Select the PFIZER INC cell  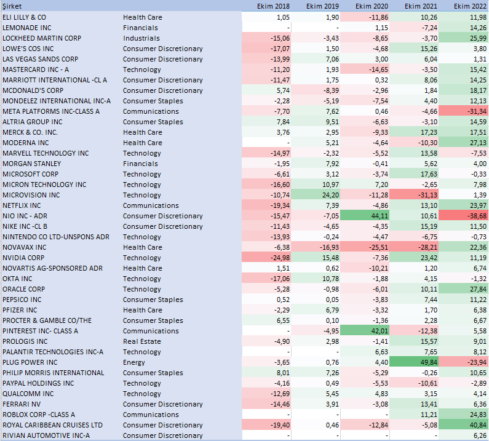point(20,310)
